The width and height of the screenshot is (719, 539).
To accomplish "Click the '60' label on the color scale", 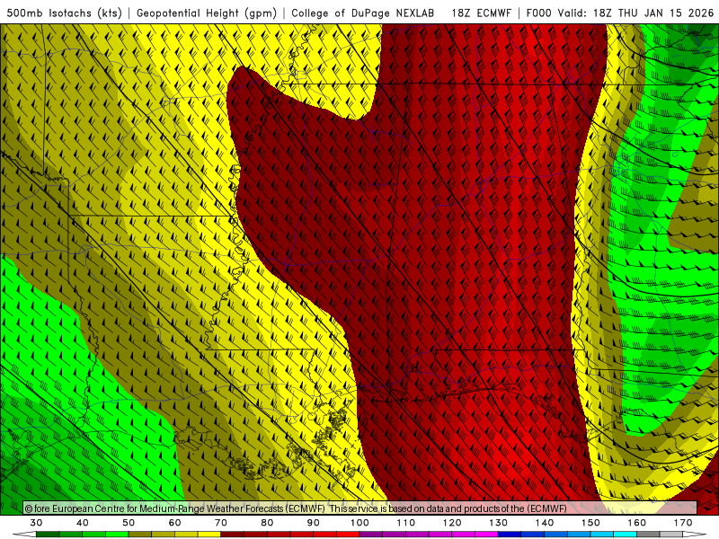I will tap(174, 523).
